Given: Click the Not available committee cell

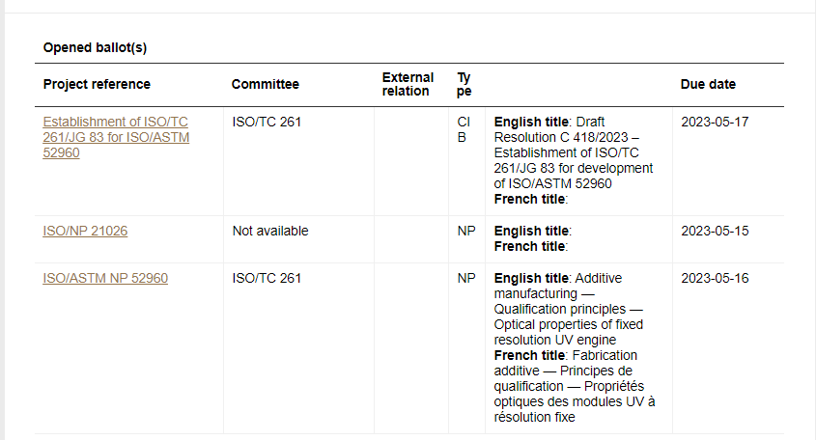Looking at the screenshot, I should (270, 231).
